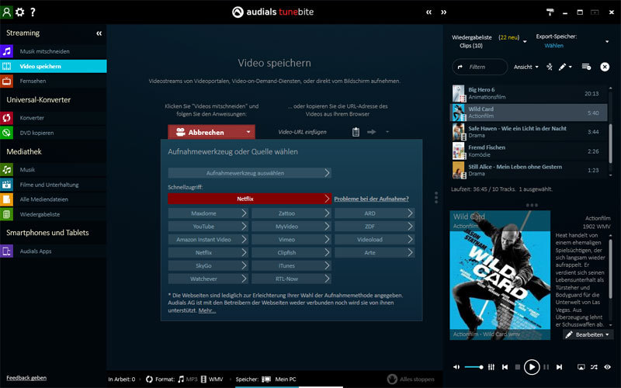
Task: Click the clipboard paste URL icon
Action: [x=356, y=132]
